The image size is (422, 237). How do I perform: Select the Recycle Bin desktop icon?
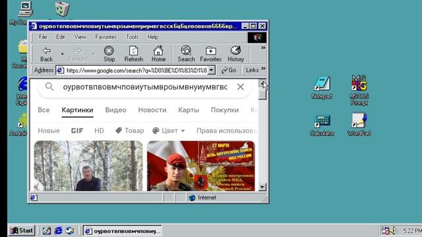(x=62, y=9)
